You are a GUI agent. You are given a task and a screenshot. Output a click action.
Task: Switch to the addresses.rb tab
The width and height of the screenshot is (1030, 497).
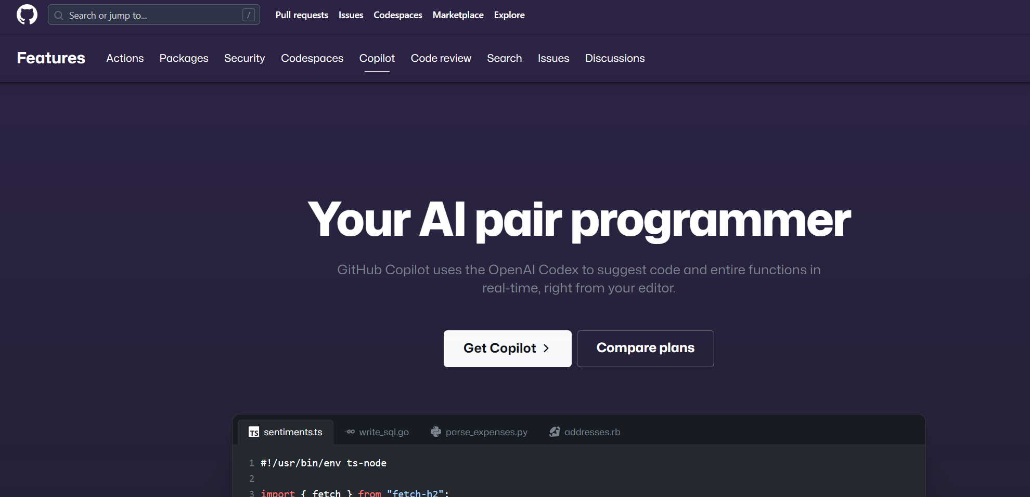(x=585, y=432)
